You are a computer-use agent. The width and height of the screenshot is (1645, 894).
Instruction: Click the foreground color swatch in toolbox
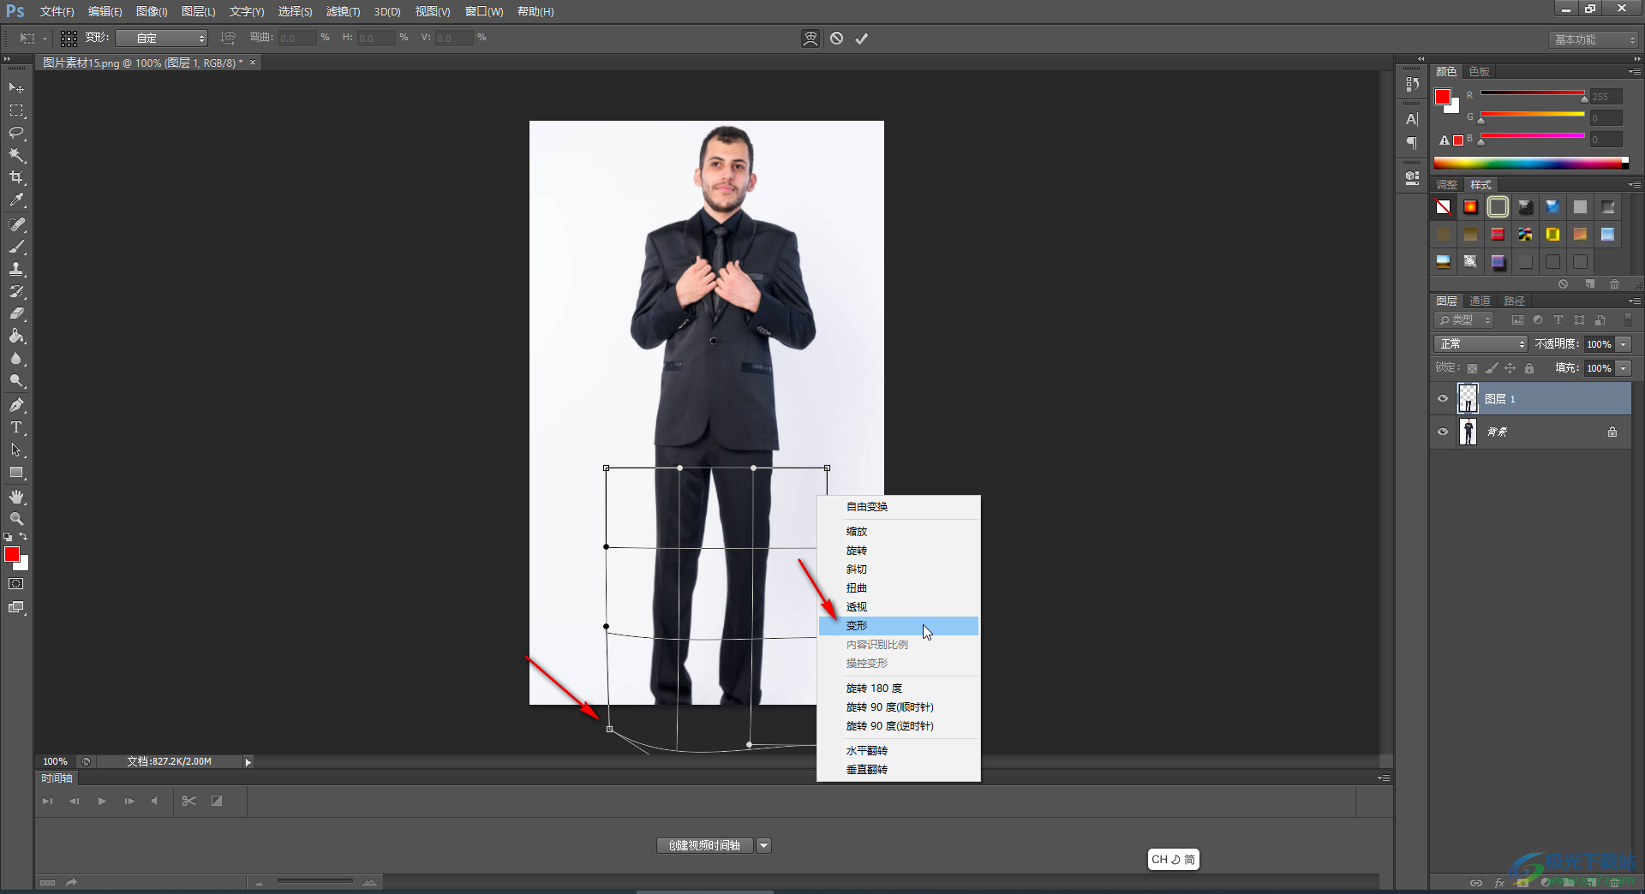click(12, 555)
